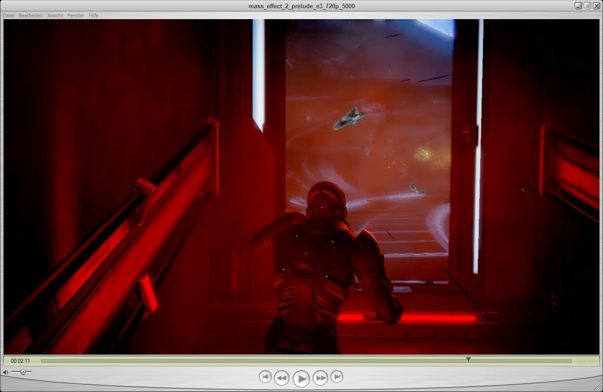Minimize the QuickTime player window

point(578,6)
